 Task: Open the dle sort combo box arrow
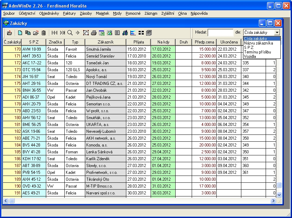[x=277, y=33]
